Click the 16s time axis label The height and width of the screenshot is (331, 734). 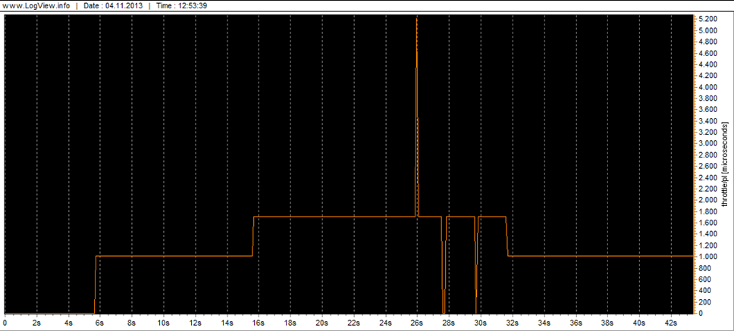(259, 323)
